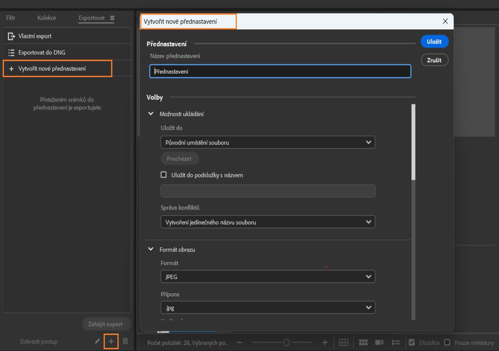Click the subfolder name input field
Screen dimensions: 499x351
click(268, 191)
